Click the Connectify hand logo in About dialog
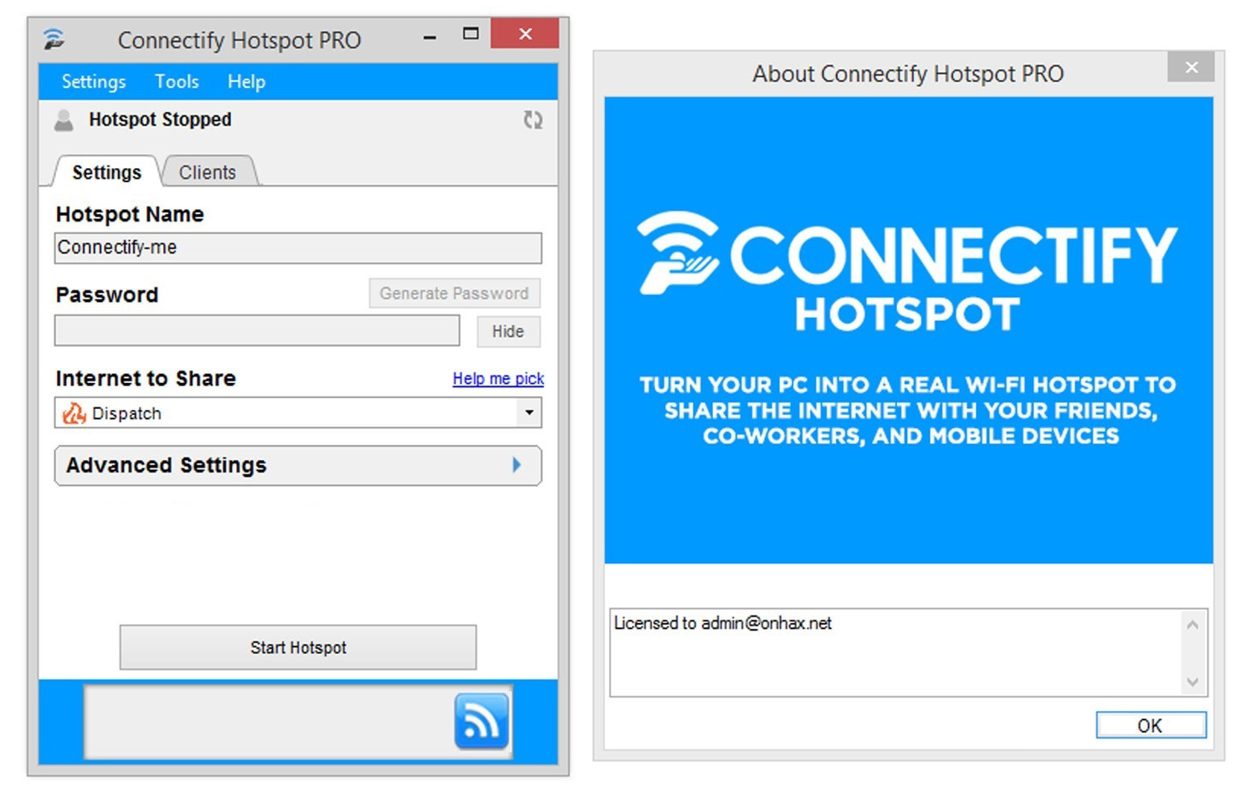 point(678,253)
